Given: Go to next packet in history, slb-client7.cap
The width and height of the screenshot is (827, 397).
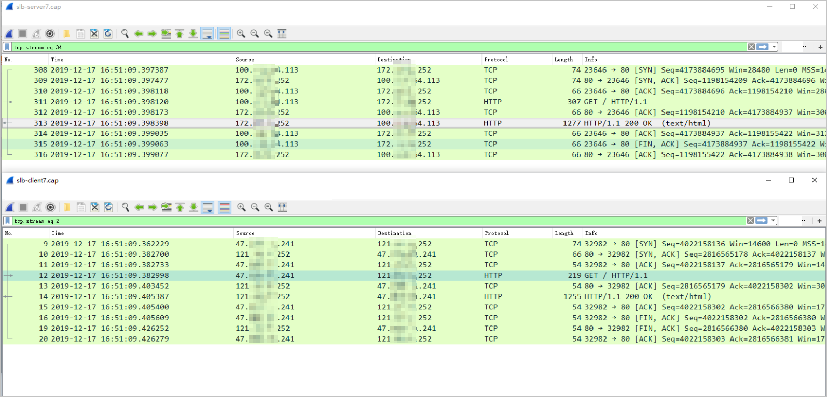Looking at the screenshot, I should point(153,207).
